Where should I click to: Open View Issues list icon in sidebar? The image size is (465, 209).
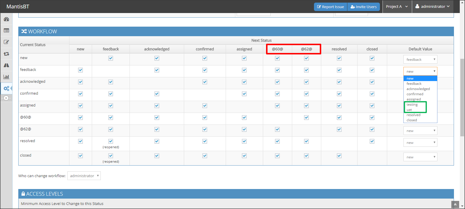coord(6,30)
